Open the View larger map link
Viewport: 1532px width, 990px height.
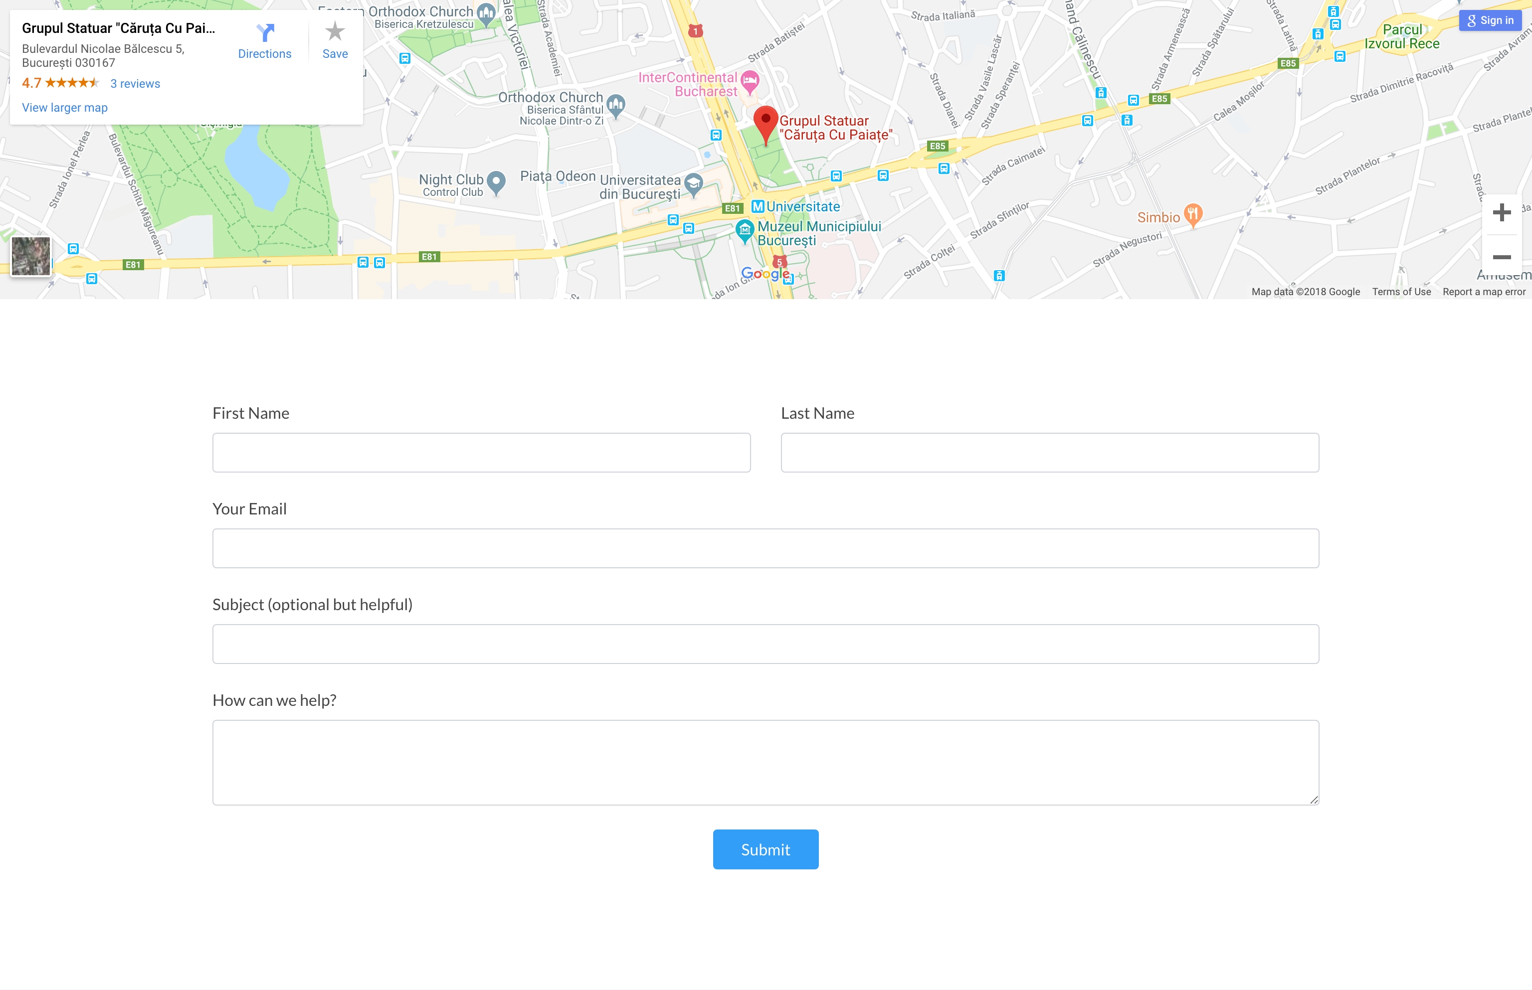coord(65,107)
